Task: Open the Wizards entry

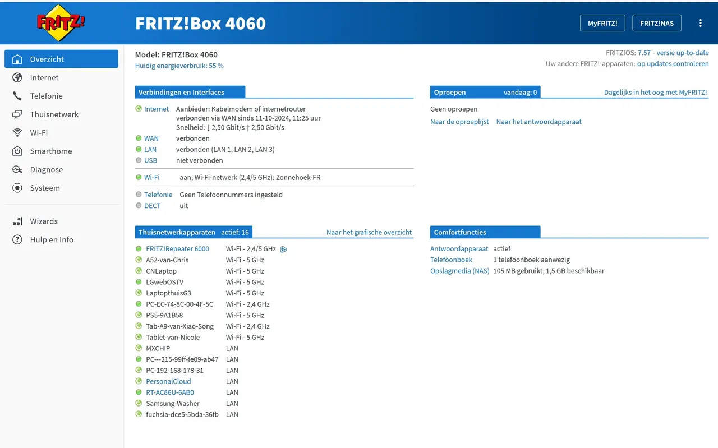Action: point(61,221)
